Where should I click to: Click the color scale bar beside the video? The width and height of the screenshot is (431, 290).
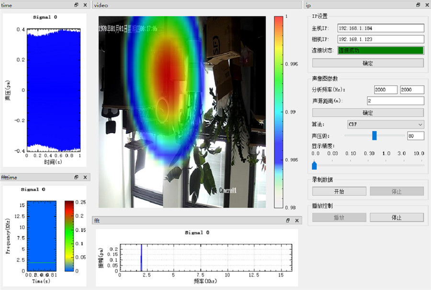coord(278,112)
